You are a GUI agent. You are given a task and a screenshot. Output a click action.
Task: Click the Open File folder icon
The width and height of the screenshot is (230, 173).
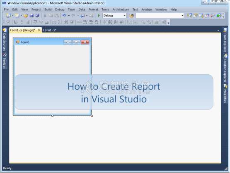pyautogui.click(x=26, y=16)
